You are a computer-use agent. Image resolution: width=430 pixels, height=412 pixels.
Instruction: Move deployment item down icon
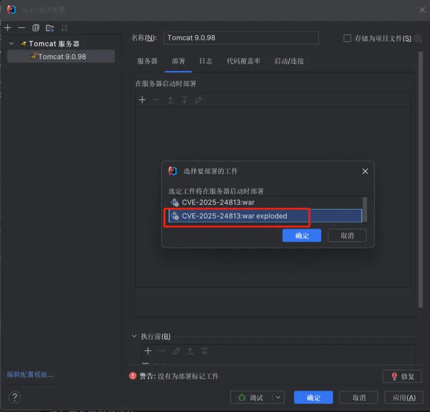coord(185,100)
